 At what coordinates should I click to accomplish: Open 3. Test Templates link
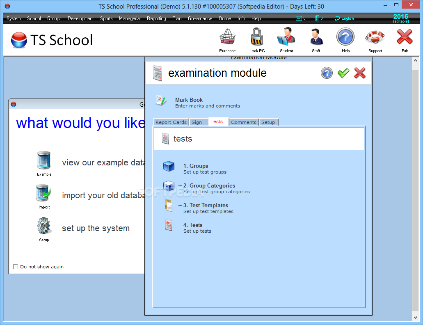(x=206, y=205)
